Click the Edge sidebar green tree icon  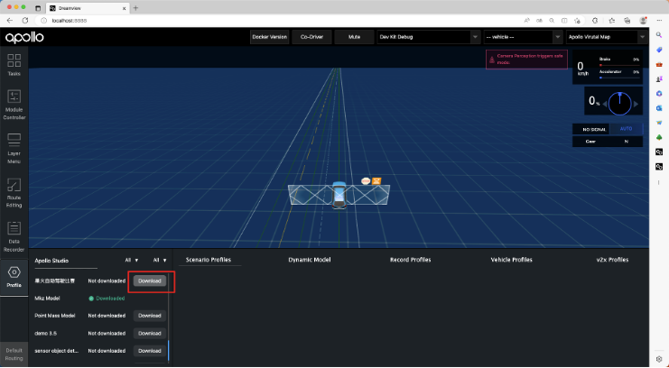(659, 137)
